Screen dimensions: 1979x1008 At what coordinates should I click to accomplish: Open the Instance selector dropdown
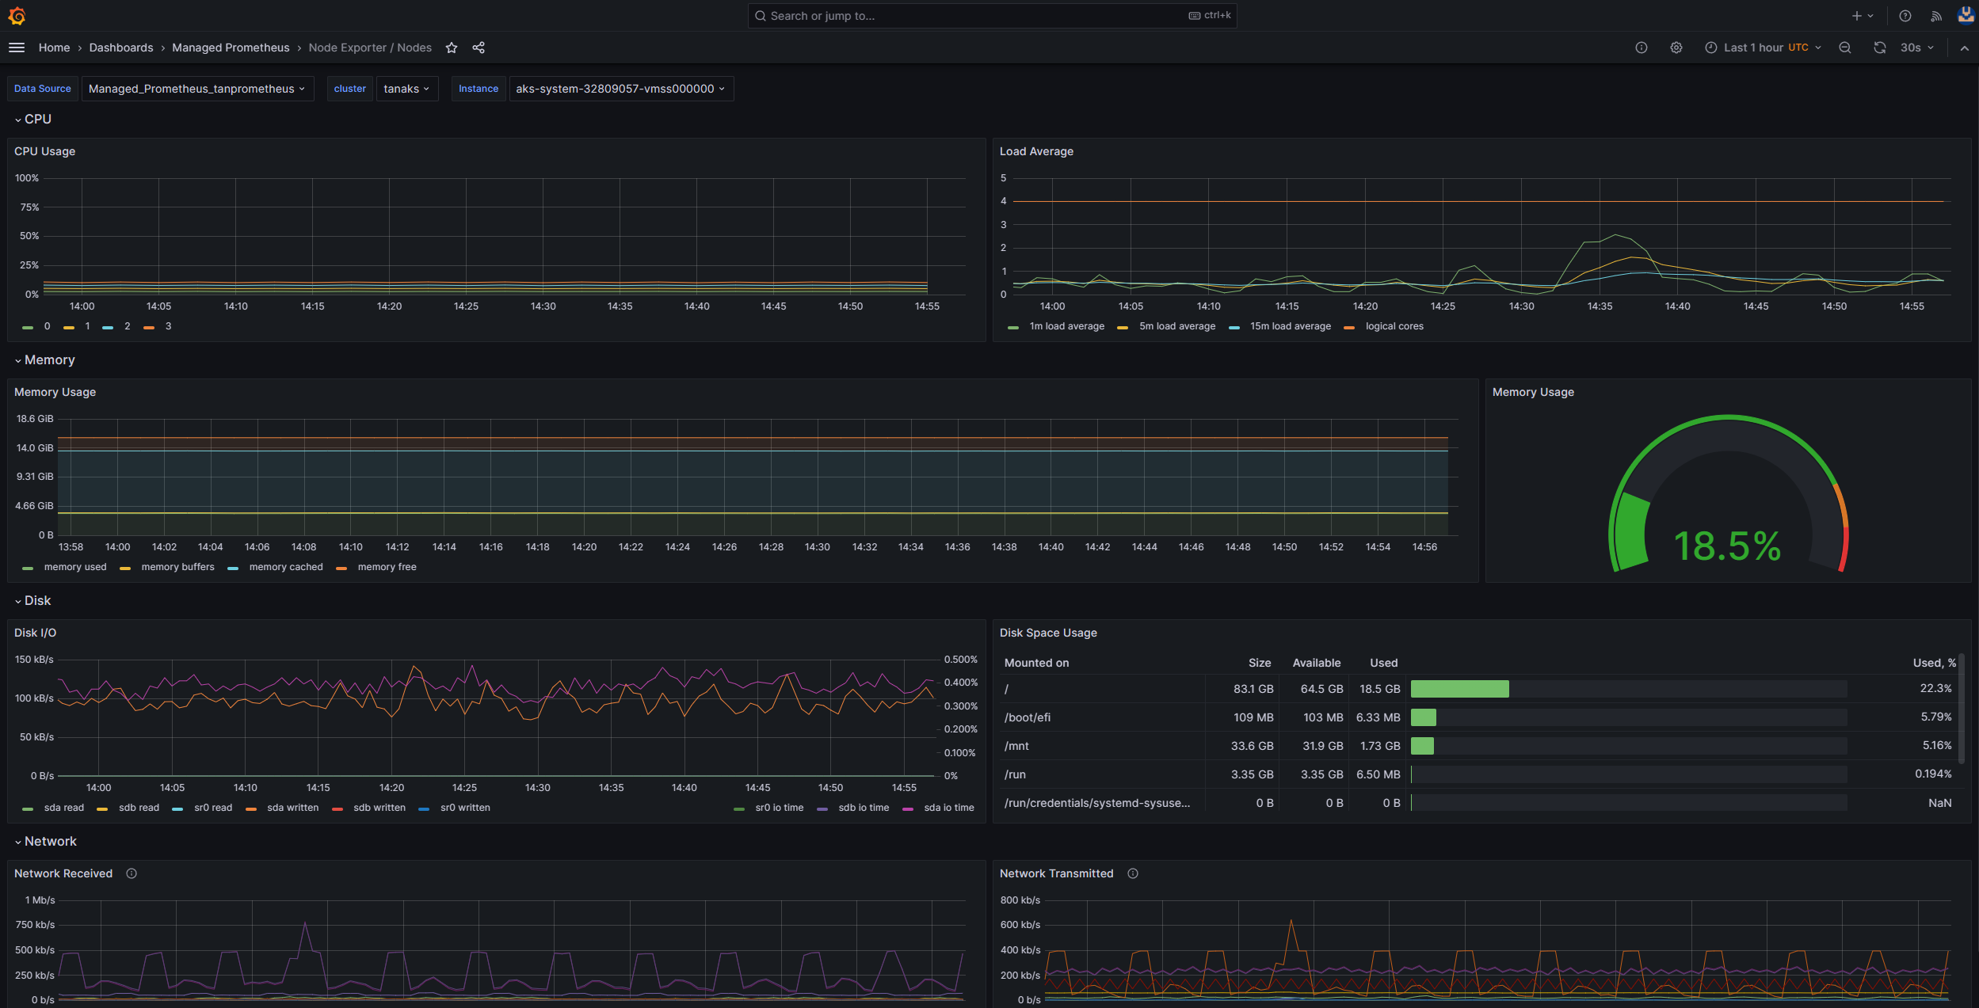pos(620,89)
